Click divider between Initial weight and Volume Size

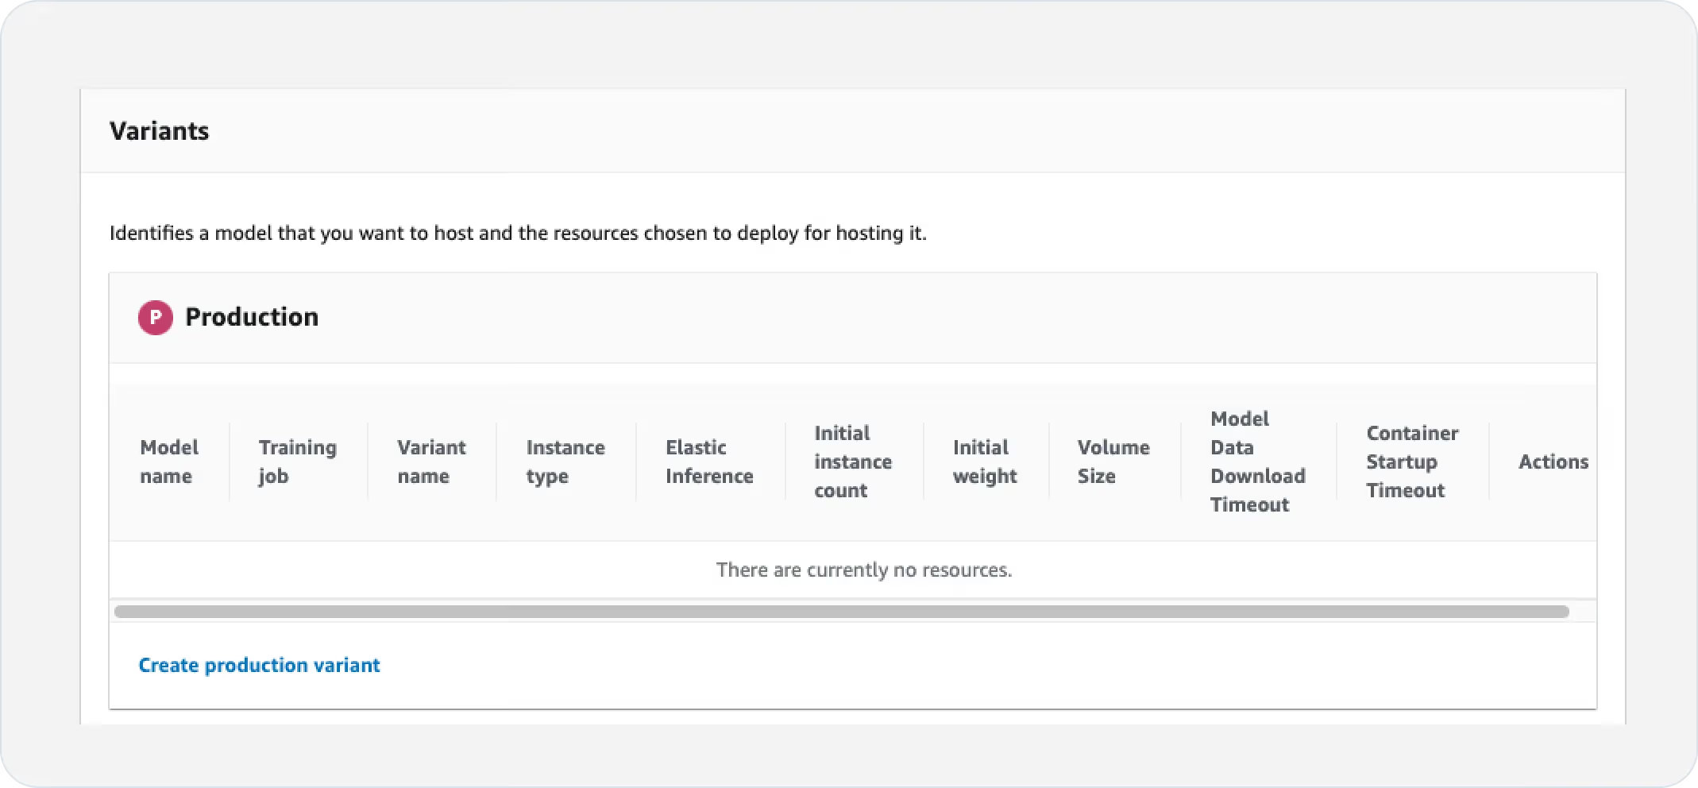pos(1049,462)
